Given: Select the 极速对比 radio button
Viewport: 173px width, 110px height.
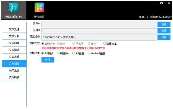Looking at the screenshot, I should point(43,44).
